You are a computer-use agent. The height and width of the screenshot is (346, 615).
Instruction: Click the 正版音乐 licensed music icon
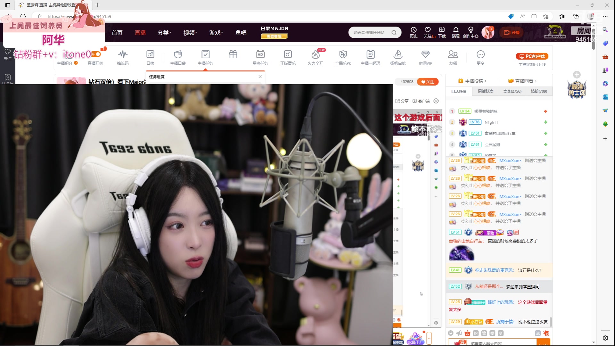[288, 57]
